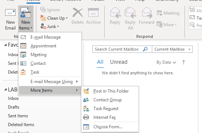The height and width of the screenshot is (133, 202).
Task: Click the Choose Form icon
Action: click(x=86, y=127)
